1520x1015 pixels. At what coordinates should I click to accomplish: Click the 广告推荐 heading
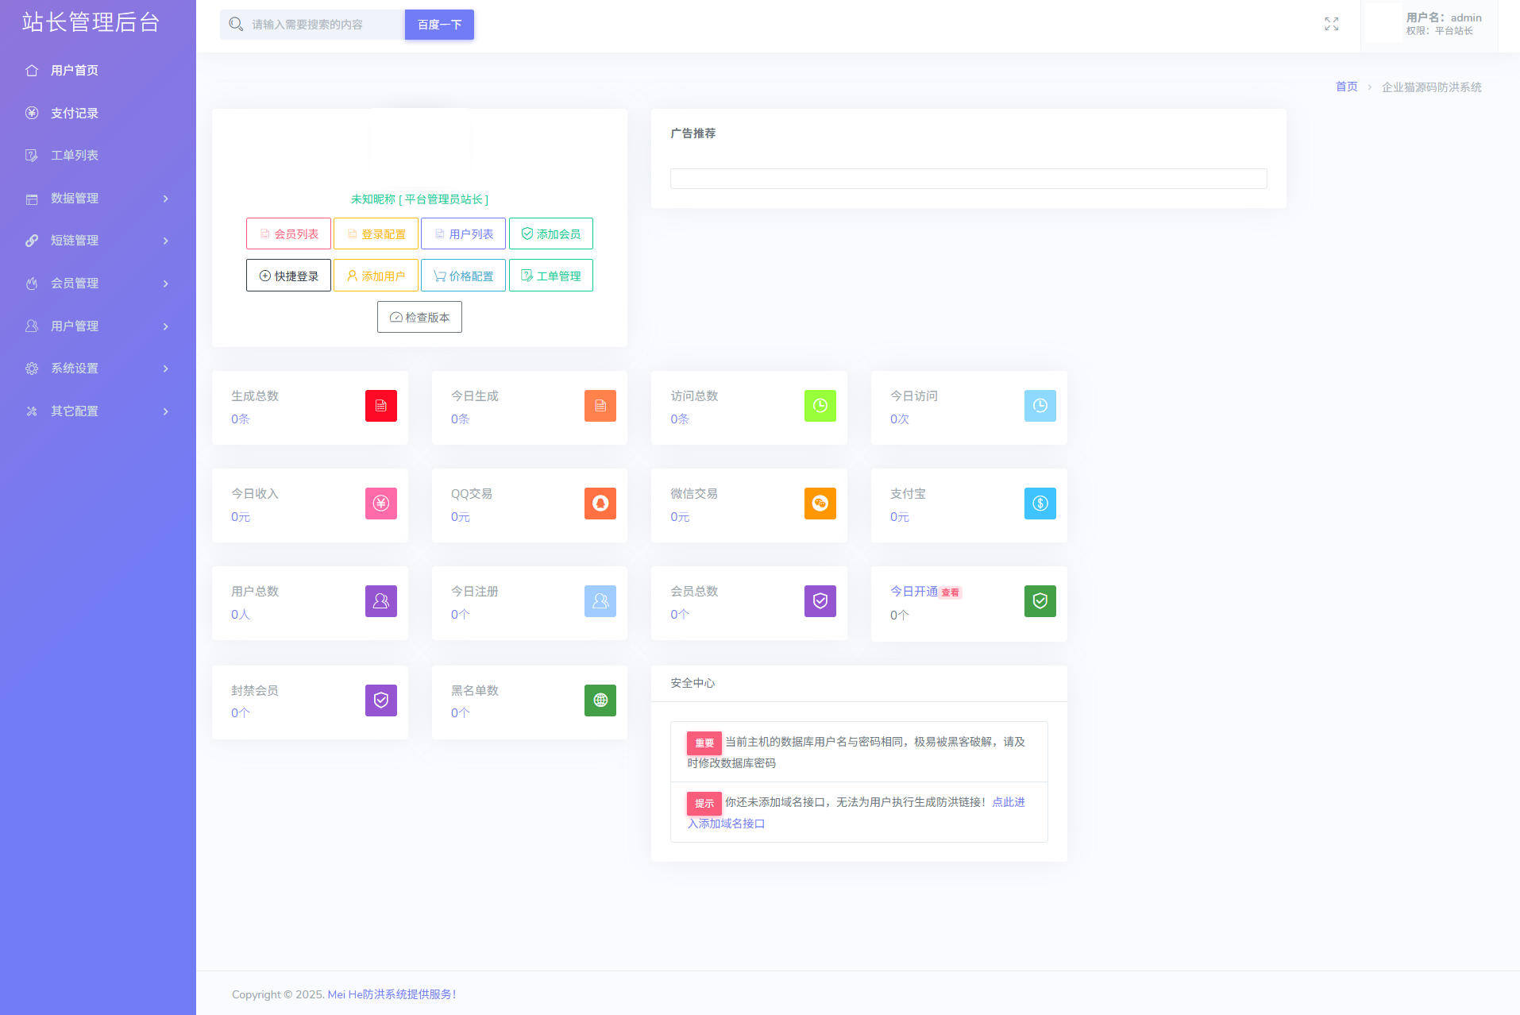tap(692, 133)
